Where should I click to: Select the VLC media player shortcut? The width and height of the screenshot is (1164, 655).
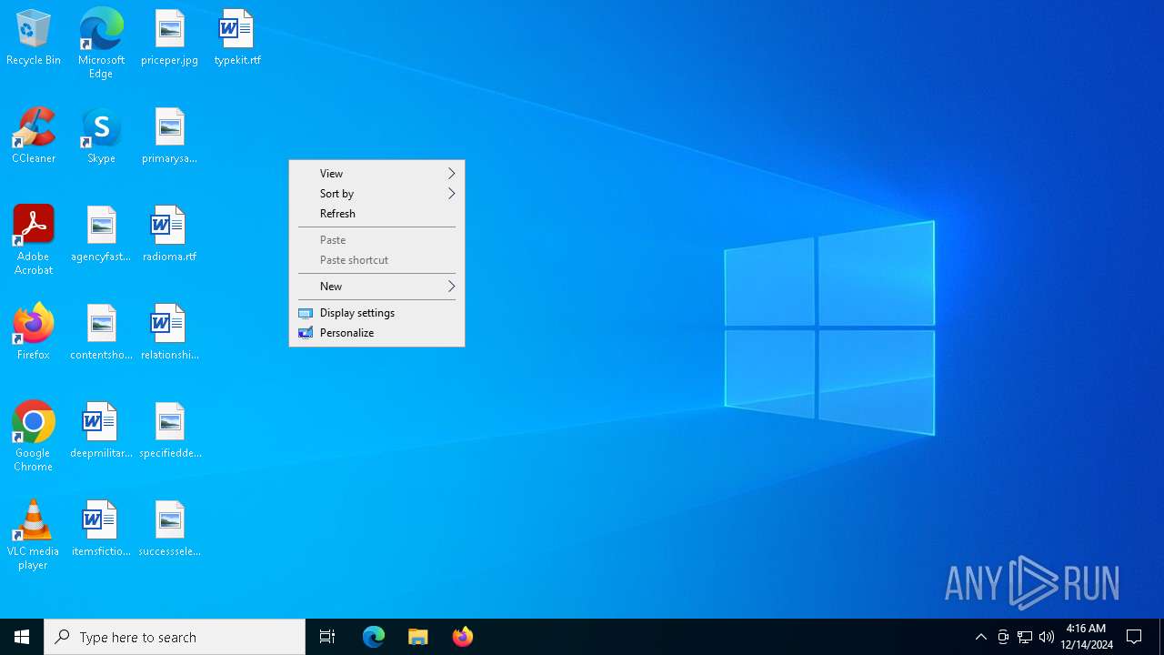pos(34,535)
